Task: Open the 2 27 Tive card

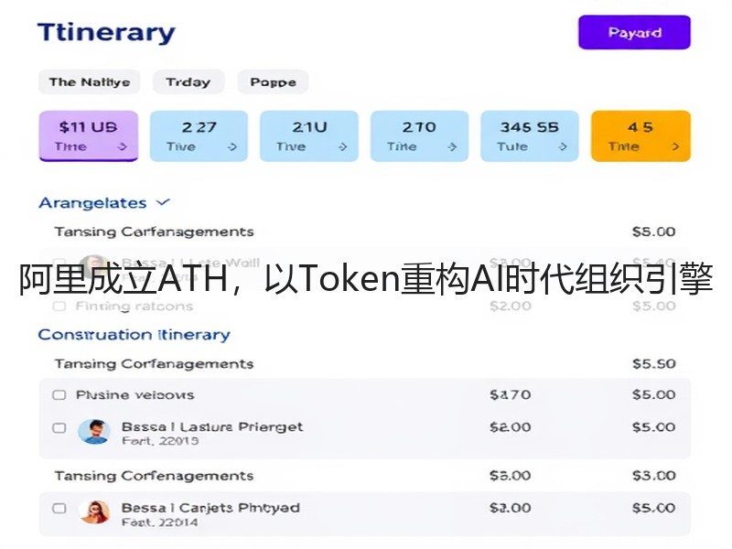Action: 199,135
